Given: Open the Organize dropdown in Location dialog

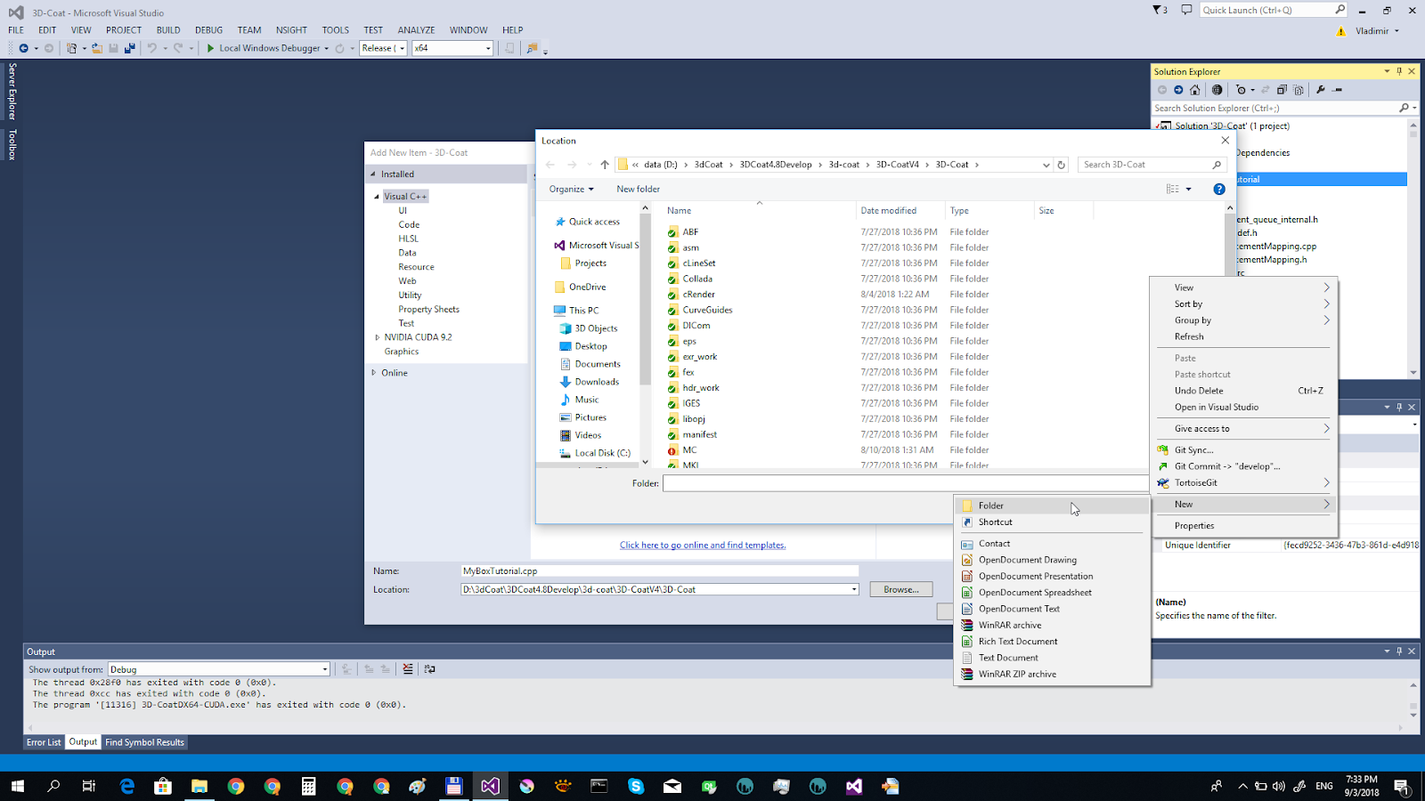Looking at the screenshot, I should point(571,189).
